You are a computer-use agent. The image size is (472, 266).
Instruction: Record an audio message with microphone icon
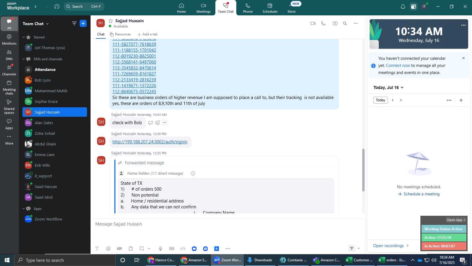click(x=160, y=249)
